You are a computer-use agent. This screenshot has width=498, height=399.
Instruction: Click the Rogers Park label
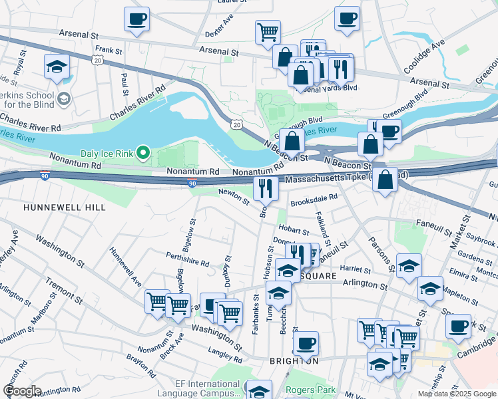310,390
